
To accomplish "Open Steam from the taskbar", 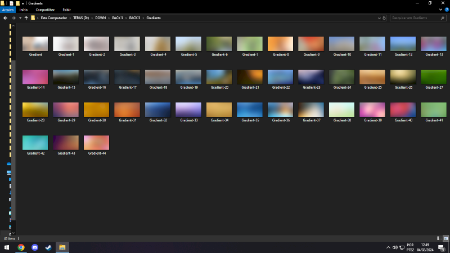I will (x=49, y=247).
